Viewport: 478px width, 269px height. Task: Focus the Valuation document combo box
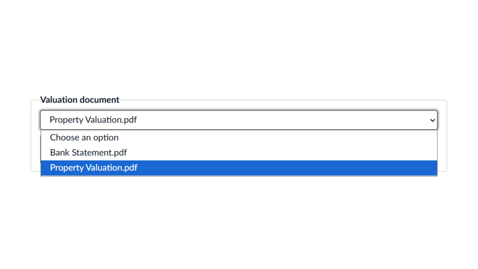pyautogui.click(x=238, y=120)
